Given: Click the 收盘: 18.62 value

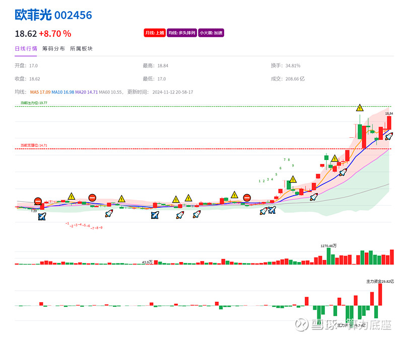Looking at the screenshot, I should [x=27, y=79].
